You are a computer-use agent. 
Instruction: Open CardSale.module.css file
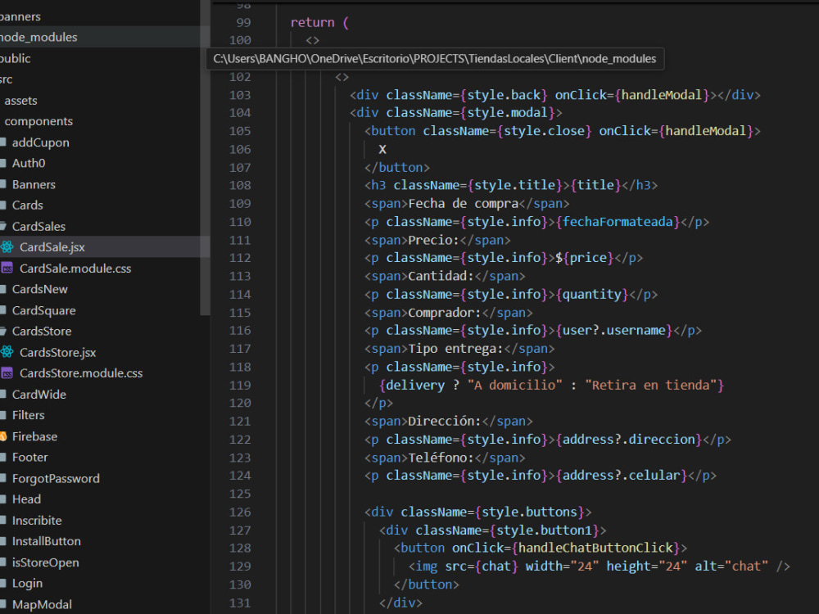coord(75,269)
